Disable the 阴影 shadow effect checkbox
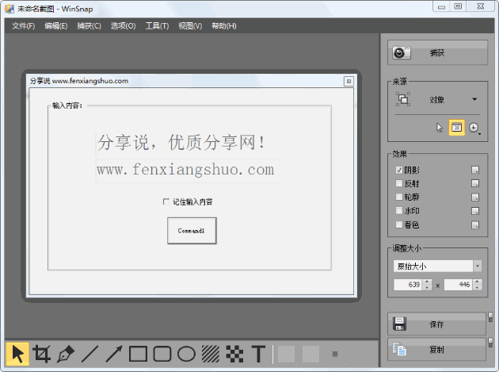 pyautogui.click(x=399, y=171)
